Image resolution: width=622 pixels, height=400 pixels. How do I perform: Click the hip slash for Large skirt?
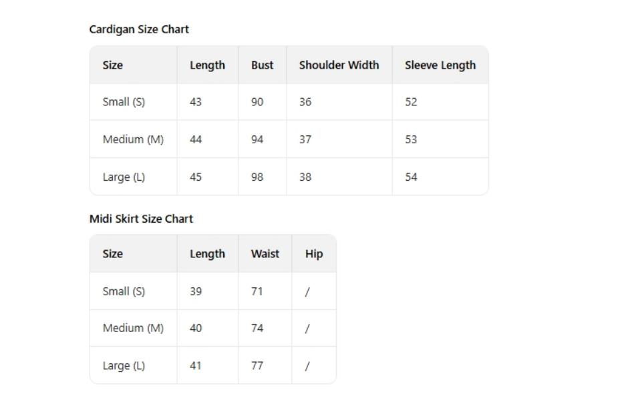[x=307, y=365]
